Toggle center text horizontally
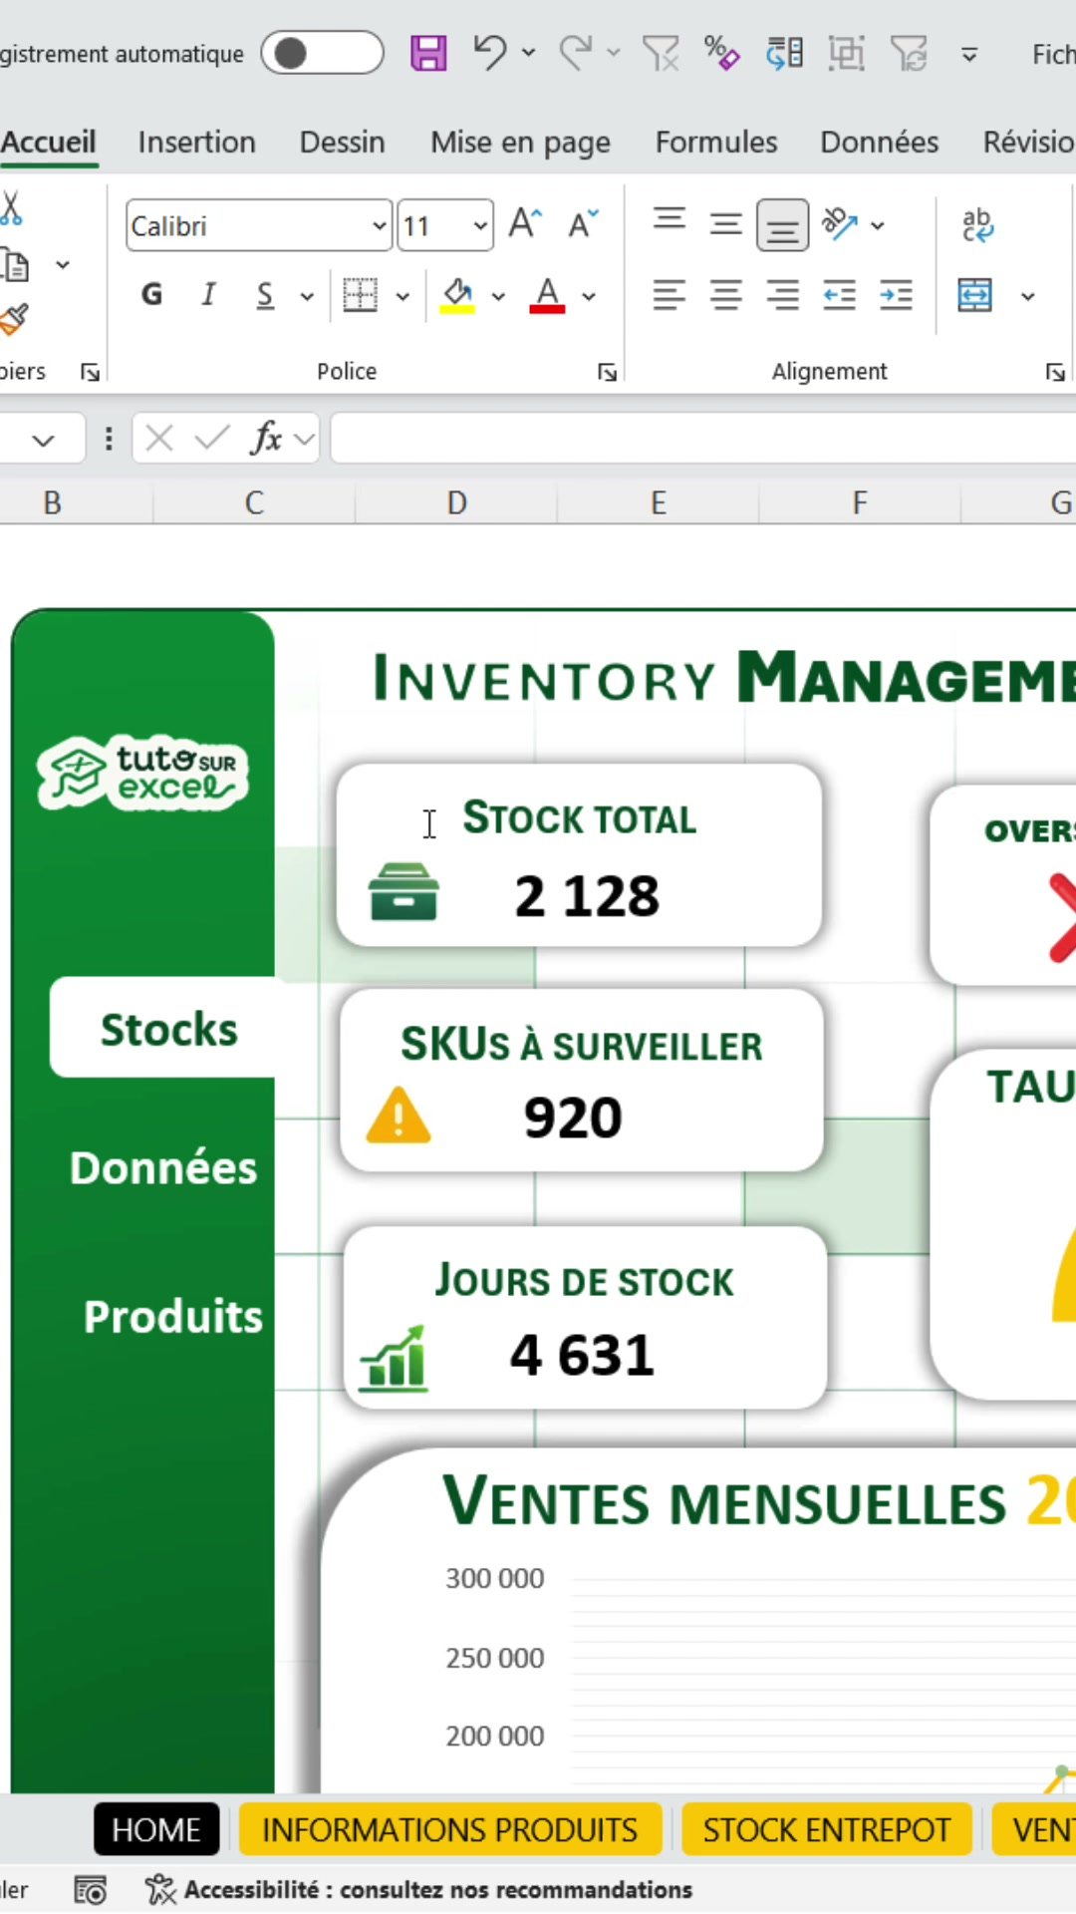This screenshot has height=1914, width=1076. click(x=726, y=295)
